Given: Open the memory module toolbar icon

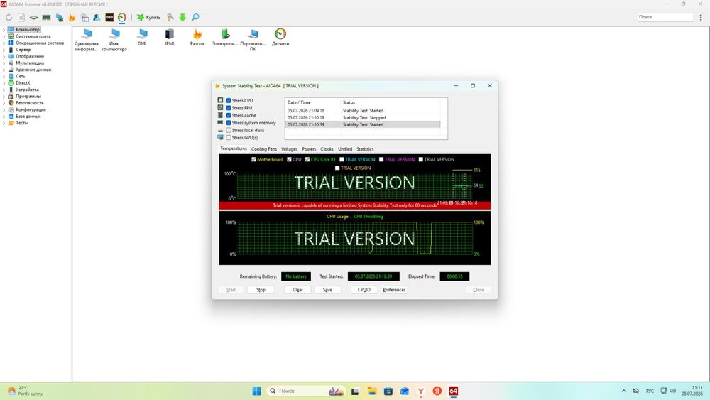Looking at the screenshot, I should [46, 17].
